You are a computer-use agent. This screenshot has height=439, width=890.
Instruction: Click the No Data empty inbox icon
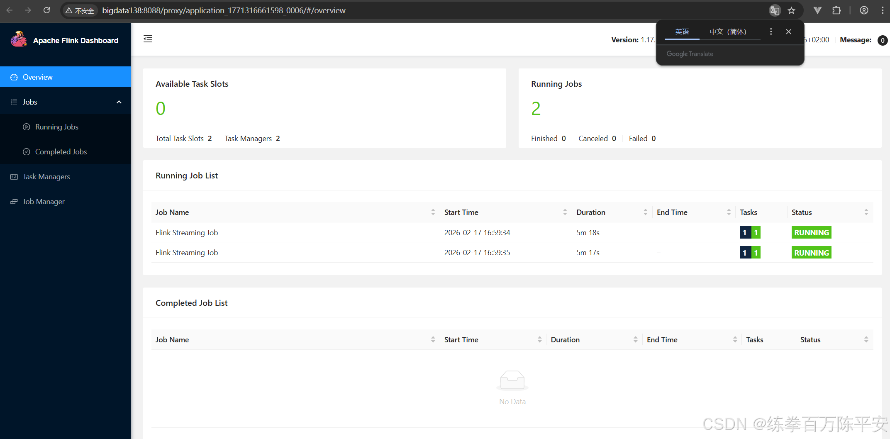click(x=512, y=380)
